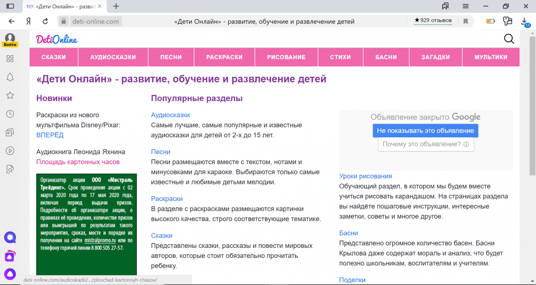This screenshot has height=285, width=536.
Task: Open the downloads icon in toolbar
Action: (524, 21)
